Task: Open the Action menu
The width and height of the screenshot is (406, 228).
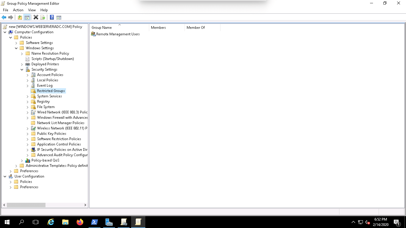Action: [18, 10]
